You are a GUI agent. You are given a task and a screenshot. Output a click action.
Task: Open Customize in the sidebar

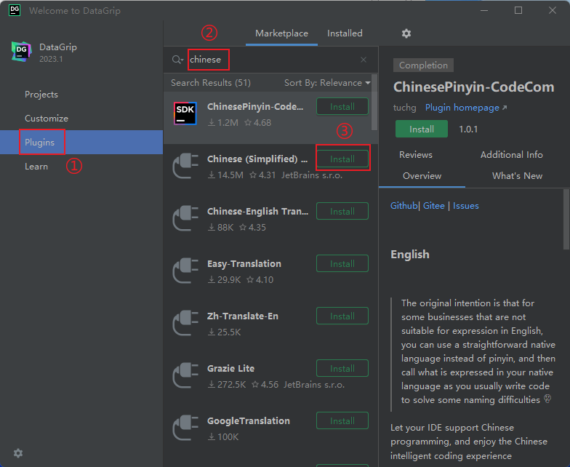[x=47, y=119]
